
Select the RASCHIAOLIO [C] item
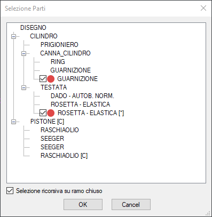coord(64,156)
